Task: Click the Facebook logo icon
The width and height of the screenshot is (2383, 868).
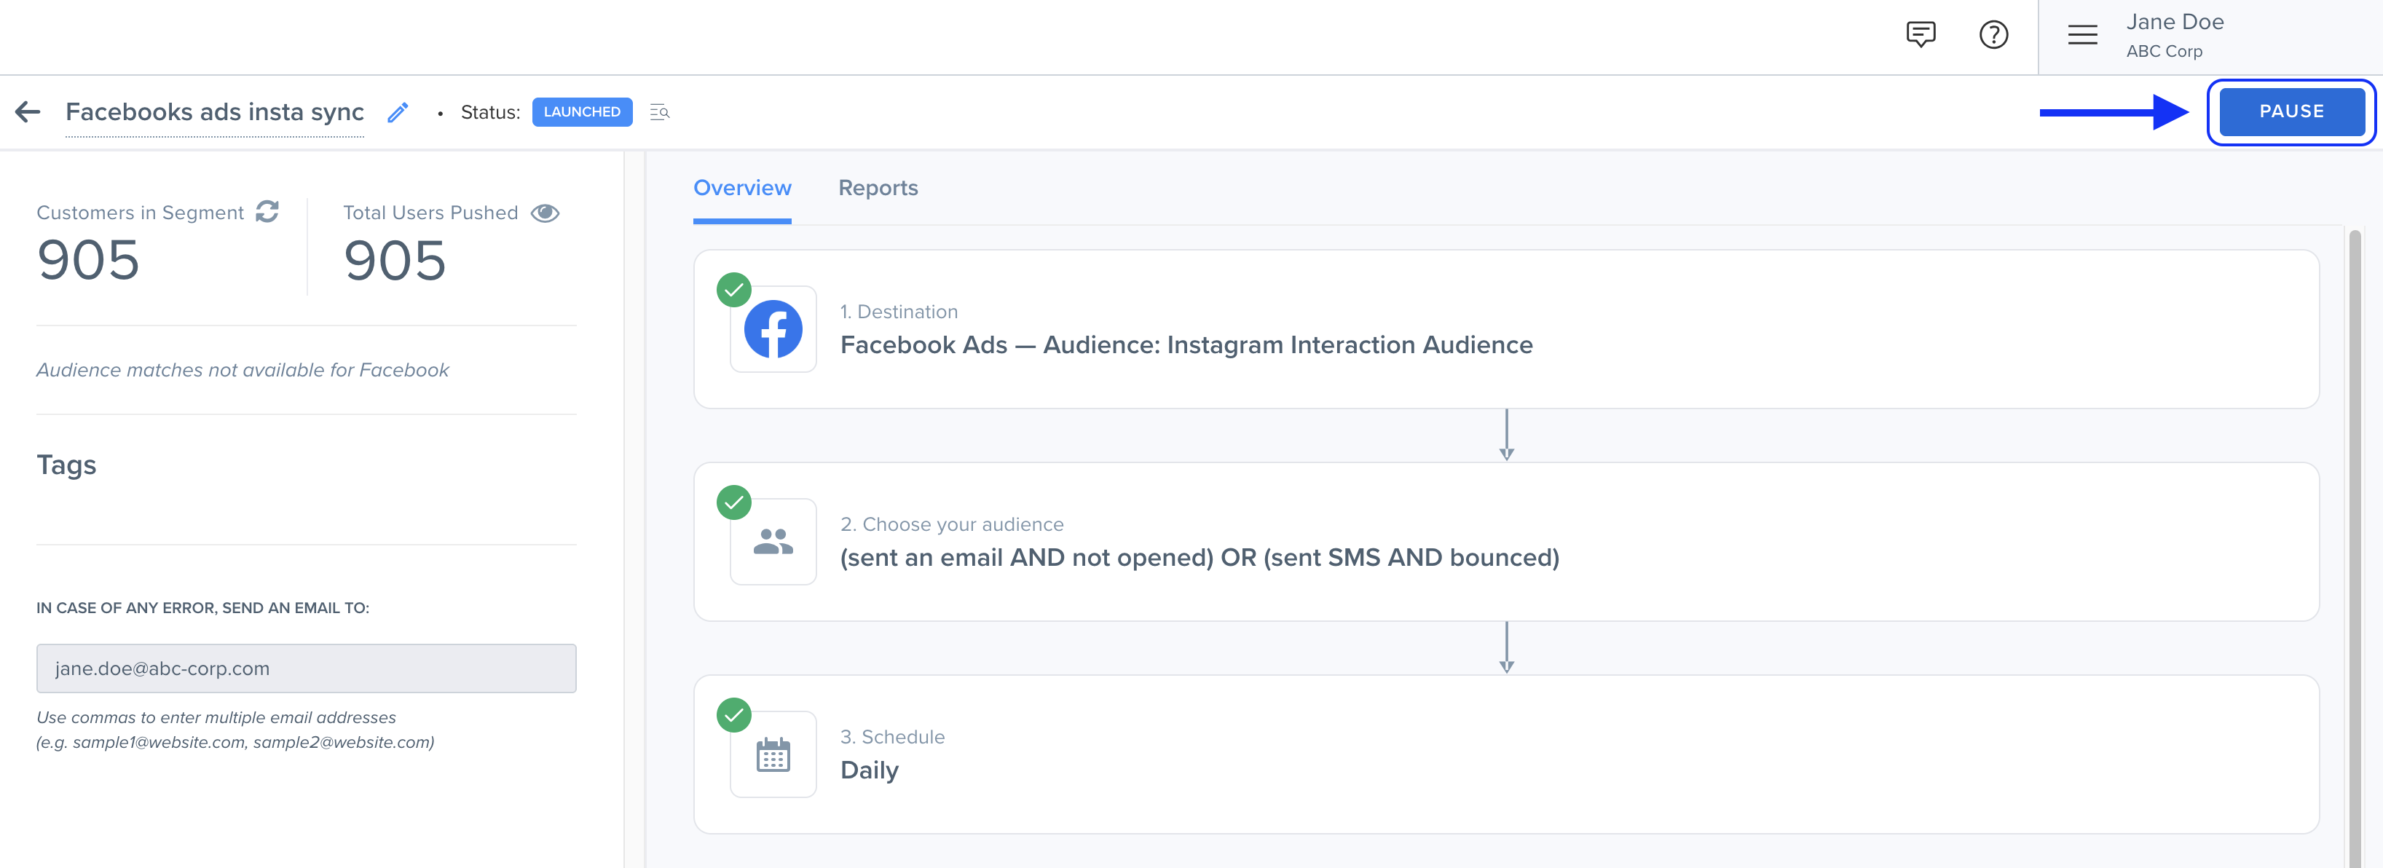Action: [x=773, y=329]
